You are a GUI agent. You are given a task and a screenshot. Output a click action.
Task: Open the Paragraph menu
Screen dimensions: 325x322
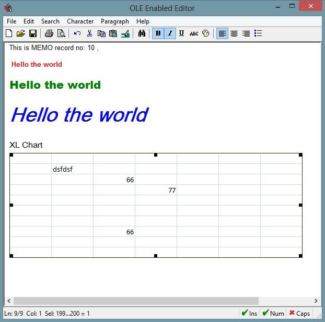click(x=114, y=21)
